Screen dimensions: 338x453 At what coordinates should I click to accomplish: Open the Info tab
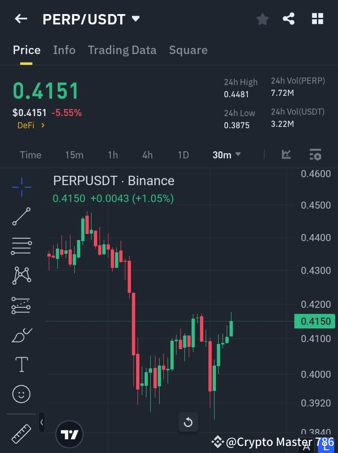[x=64, y=50]
